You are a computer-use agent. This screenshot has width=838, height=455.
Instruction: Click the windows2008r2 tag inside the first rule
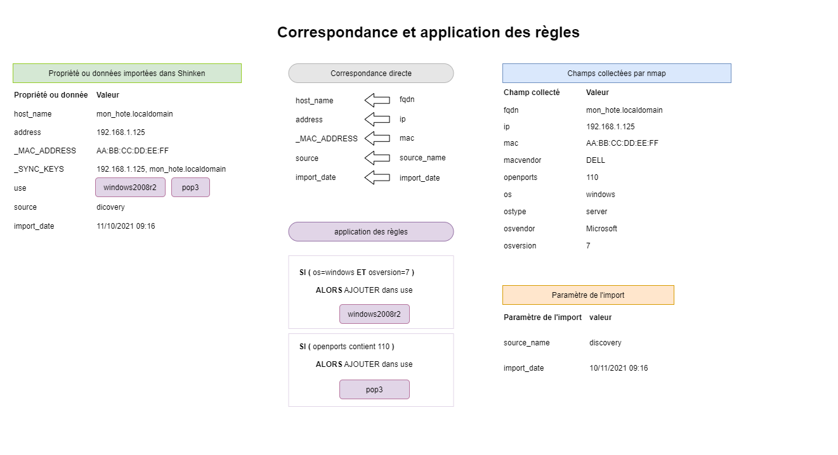[374, 314]
